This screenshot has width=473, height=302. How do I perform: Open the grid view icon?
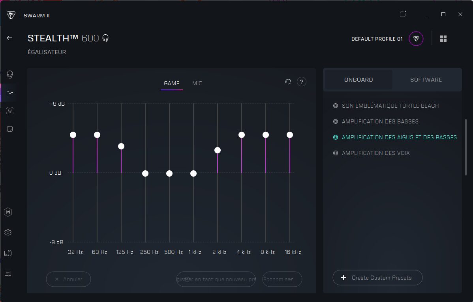click(x=443, y=39)
